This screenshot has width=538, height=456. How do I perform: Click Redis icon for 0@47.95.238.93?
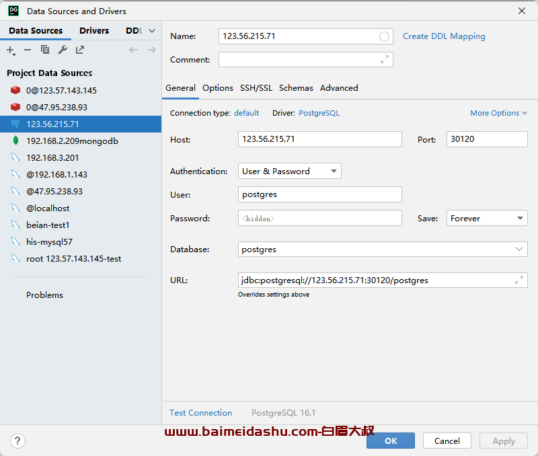(x=15, y=107)
